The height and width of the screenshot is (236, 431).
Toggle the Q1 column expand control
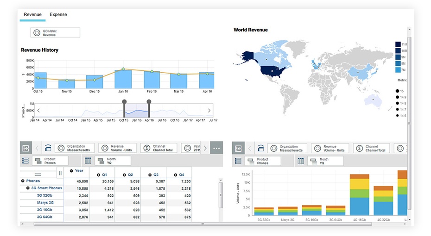pos(98,175)
